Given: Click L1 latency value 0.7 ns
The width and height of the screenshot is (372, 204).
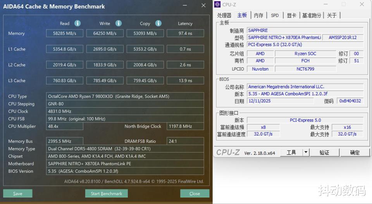Looking at the screenshot, I should click(185, 49).
